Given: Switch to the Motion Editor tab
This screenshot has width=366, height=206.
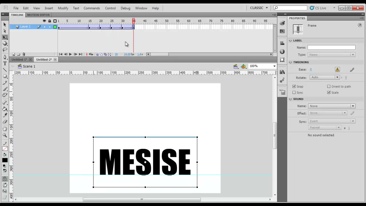Looking at the screenshot, I should coord(38,15).
